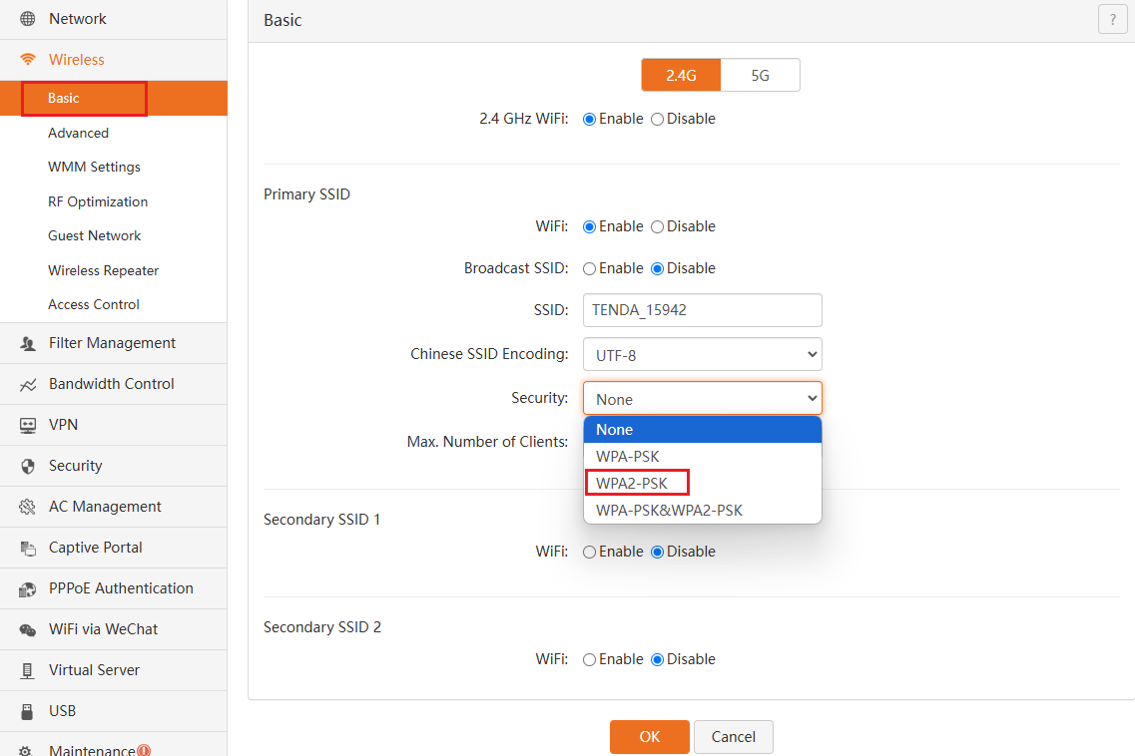Click the SSID name text field

[x=702, y=310]
